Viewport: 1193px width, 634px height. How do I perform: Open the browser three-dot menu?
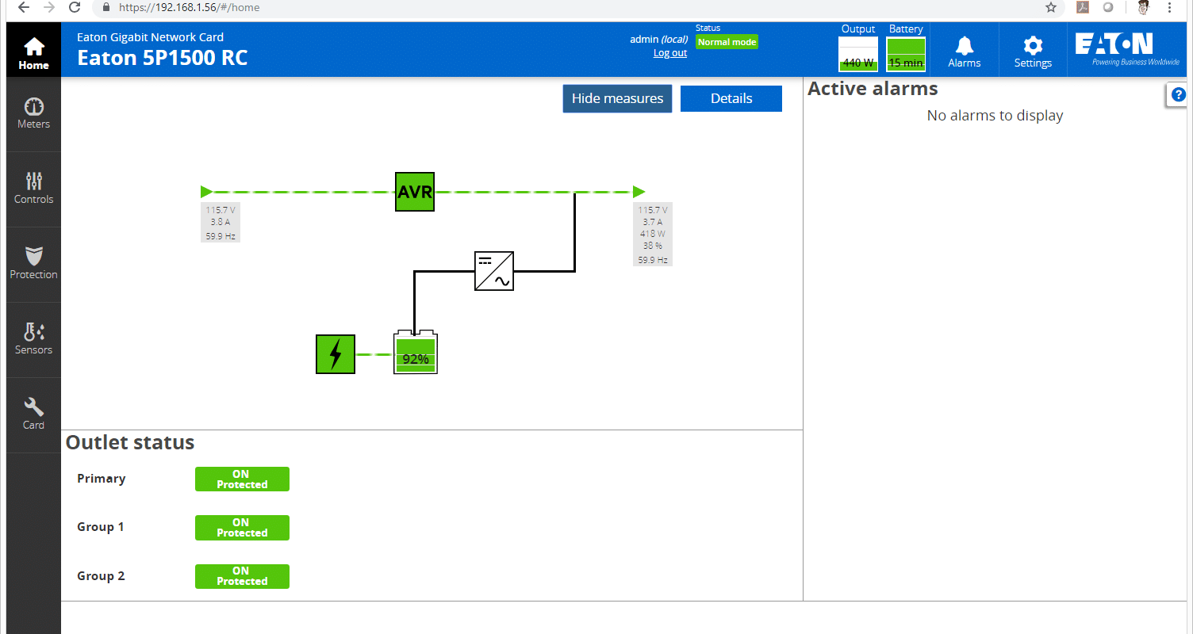tap(1170, 7)
